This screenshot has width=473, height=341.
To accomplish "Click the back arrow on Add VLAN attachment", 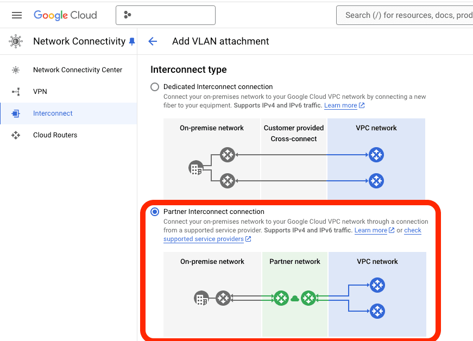I will coord(153,41).
